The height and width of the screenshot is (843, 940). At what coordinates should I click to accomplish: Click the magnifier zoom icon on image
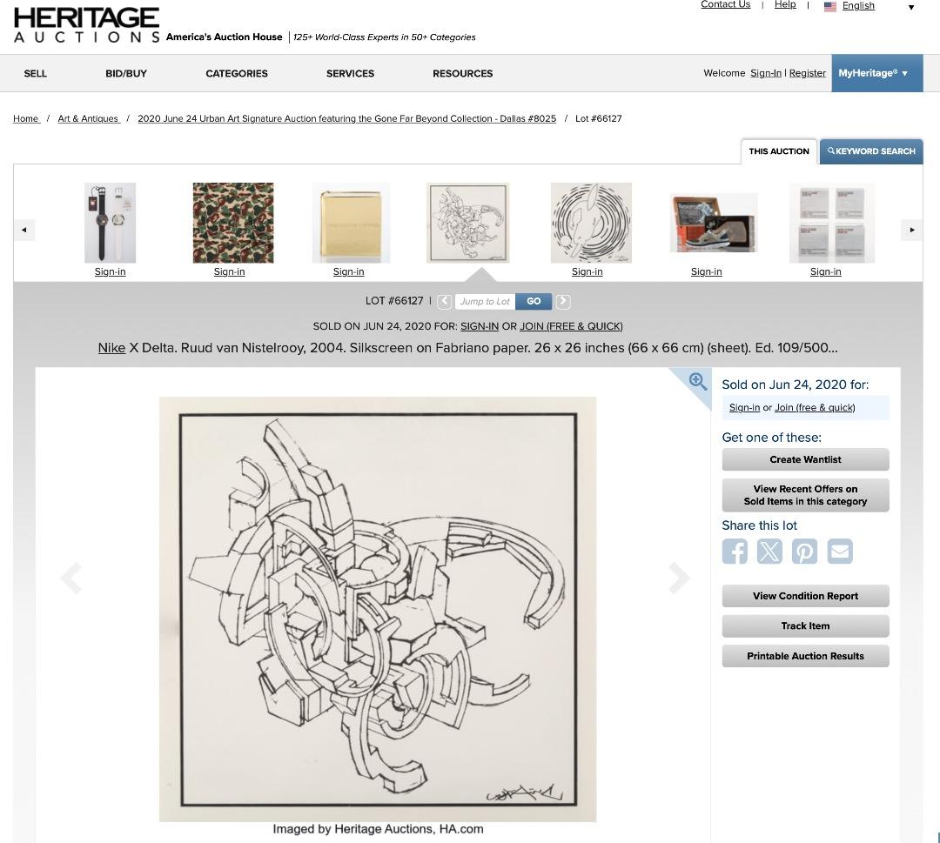coord(697,381)
